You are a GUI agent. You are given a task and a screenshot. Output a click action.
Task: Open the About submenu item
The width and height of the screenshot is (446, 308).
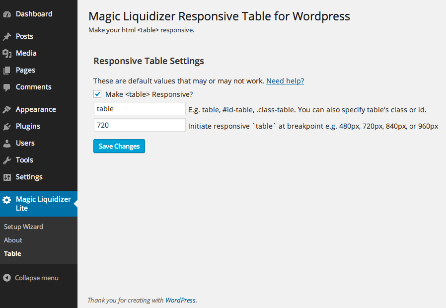pos(13,240)
